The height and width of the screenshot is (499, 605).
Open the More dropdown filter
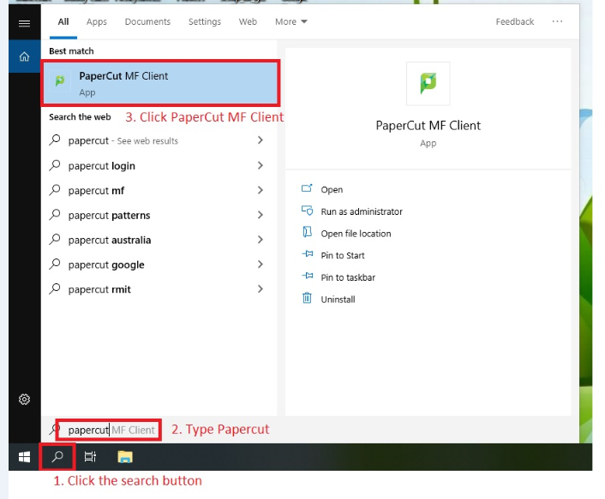click(291, 22)
